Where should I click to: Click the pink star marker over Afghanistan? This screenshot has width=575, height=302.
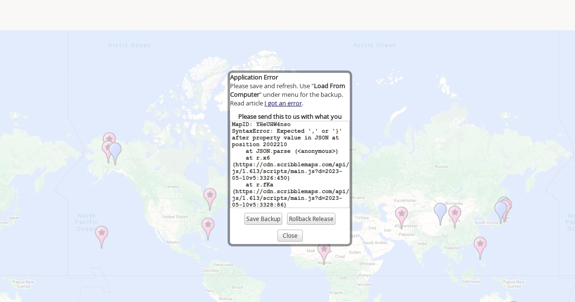pos(402,215)
